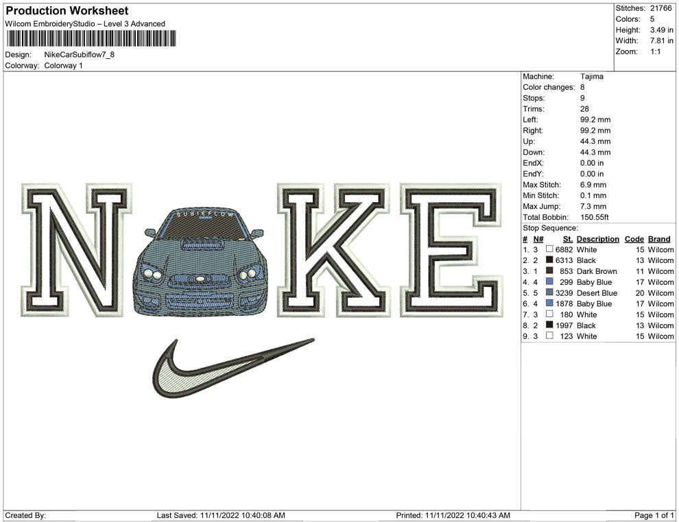Click the white swatch in stop row 1

549,249
